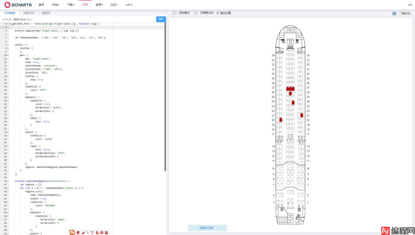This screenshot has height=235, width=415.
Task: Enable the 无障碍花纹 pattern switch
Action: tap(194, 13)
